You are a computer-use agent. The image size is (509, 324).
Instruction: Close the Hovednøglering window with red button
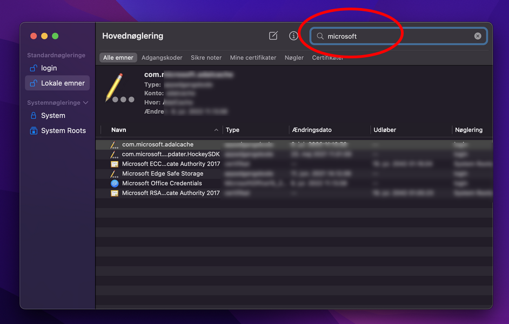[34, 36]
